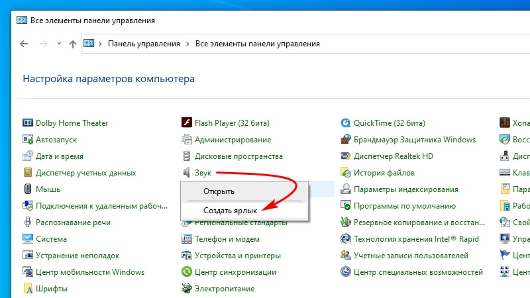Open the Мышь settings link
Image resolution: width=530 pixels, height=298 pixels.
click(x=48, y=189)
